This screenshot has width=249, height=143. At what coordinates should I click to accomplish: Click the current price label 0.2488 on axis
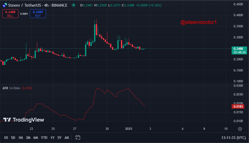pos(239,51)
